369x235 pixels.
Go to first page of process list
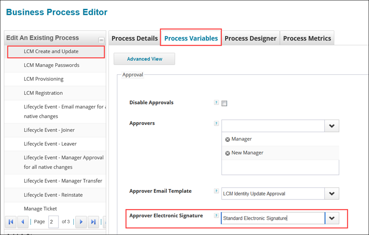pos(11,222)
